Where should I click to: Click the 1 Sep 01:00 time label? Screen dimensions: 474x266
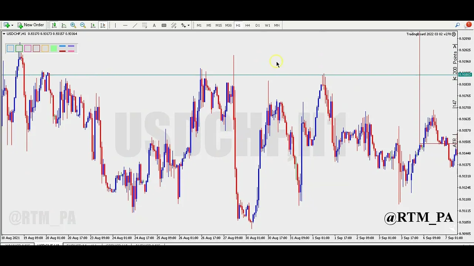321,238
